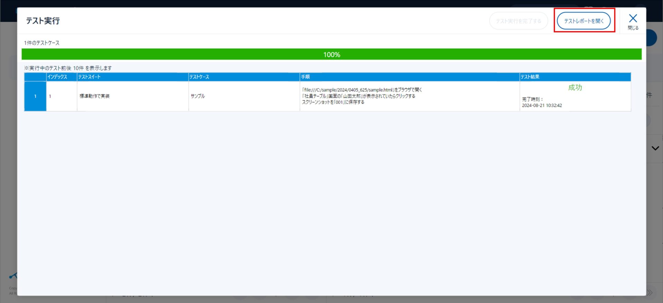Screen dimensions: 663x303
Task: Open the test report with テストレポートを開く
Action: 584,21
